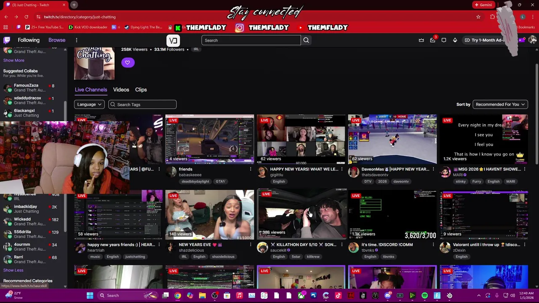Switch to Live Channels tab
Screen dimensions: 539x303
coord(91,90)
